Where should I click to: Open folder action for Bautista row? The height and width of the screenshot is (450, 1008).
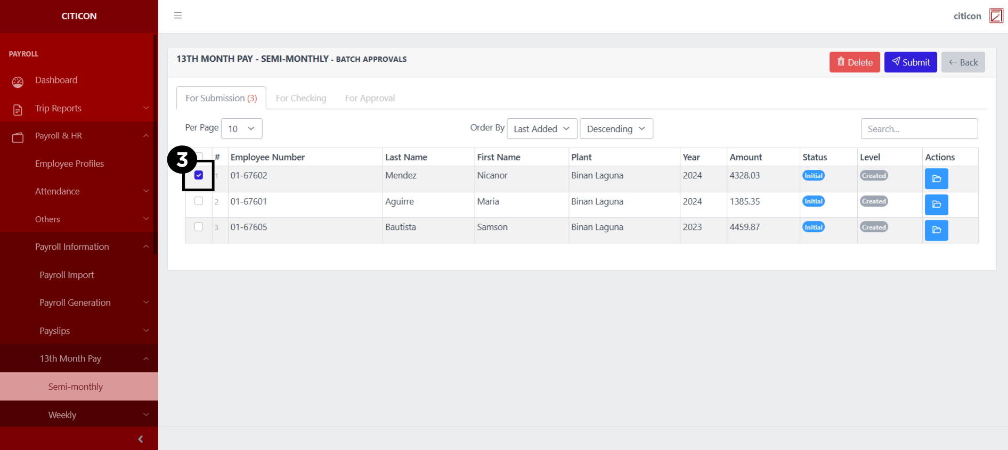(936, 230)
